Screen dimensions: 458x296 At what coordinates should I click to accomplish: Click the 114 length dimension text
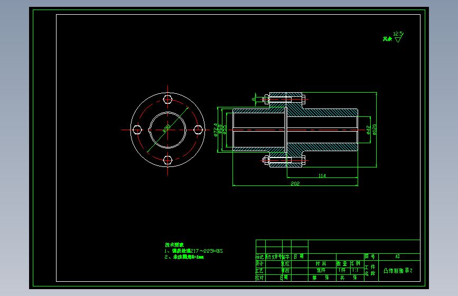coord(322,175)
